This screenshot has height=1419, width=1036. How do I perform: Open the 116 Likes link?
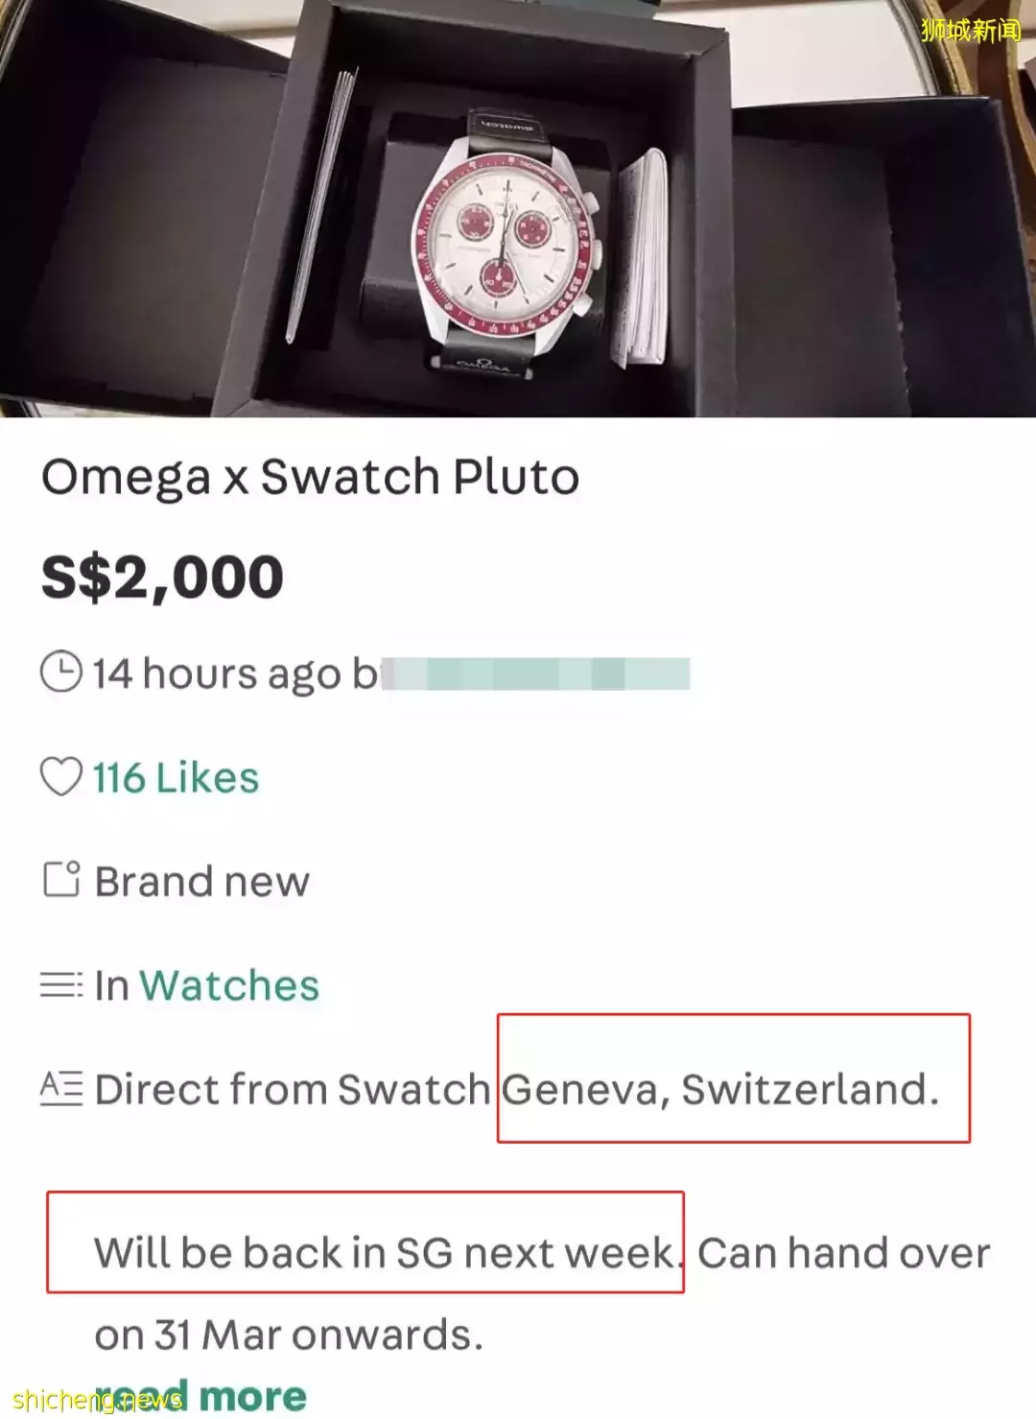coord(176,777)
